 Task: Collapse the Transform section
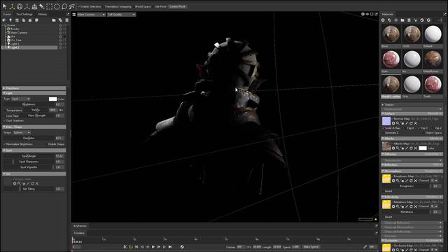click(x=34, y=88)
